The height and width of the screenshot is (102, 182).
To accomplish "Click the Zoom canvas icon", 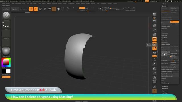I will [154, 25].
